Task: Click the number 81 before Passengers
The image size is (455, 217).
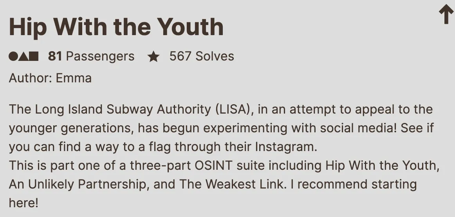Action: [x=55, y=57]
